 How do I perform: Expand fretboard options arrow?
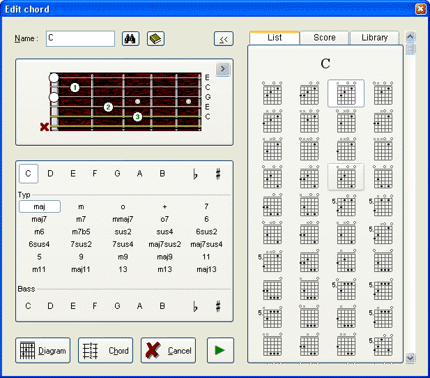(223, 68)
